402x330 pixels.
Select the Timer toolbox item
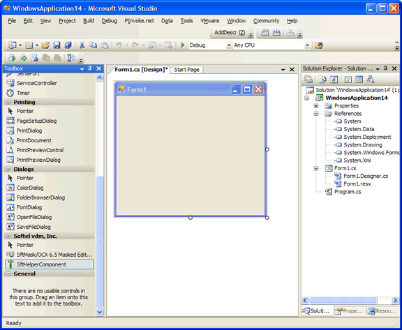(x=50, y=93)
